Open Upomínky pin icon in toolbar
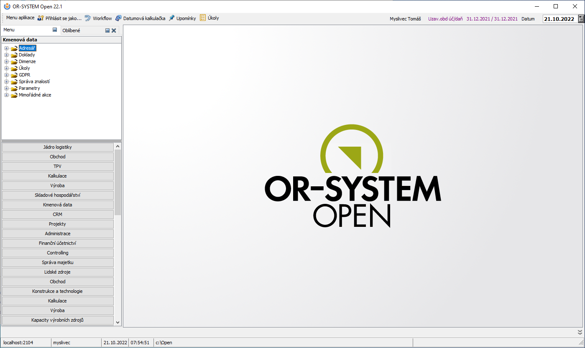The image size is (585, 348). (x=172, y=18)
